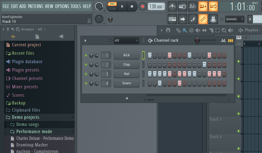
Task: Open the channel filter 'All' dropdown
Action: (126, 40)
